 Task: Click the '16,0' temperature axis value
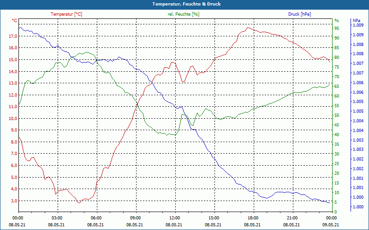[13, 48]
